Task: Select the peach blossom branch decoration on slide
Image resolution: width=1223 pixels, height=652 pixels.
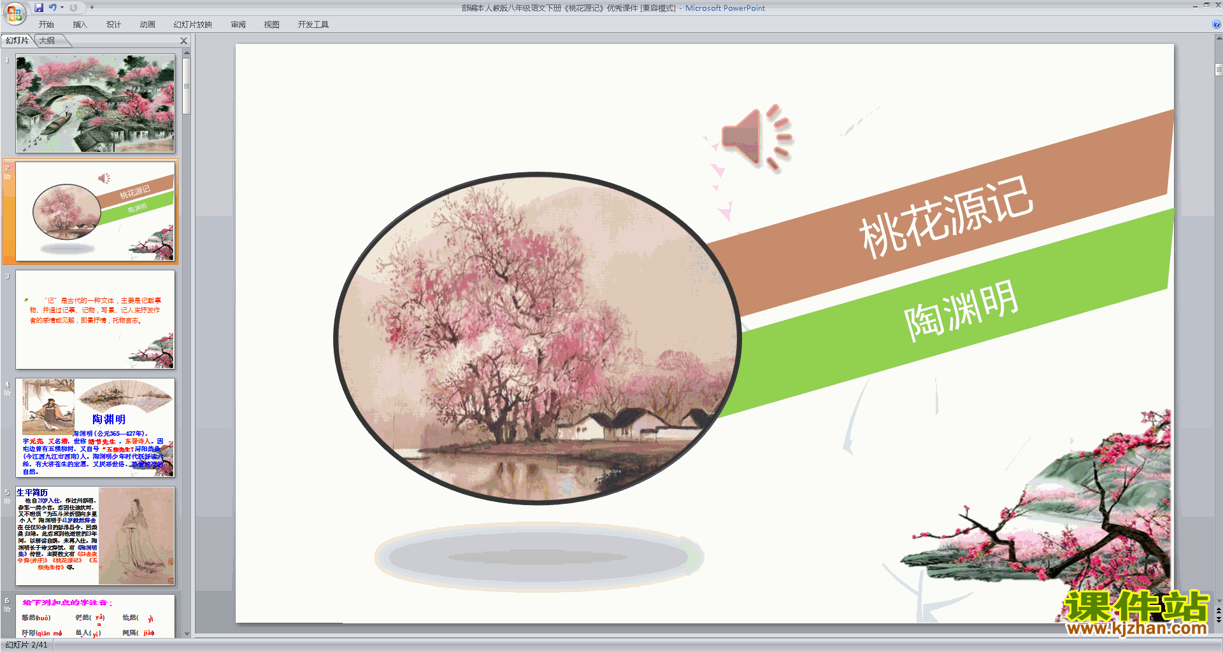Action: tap(1035, 515)
